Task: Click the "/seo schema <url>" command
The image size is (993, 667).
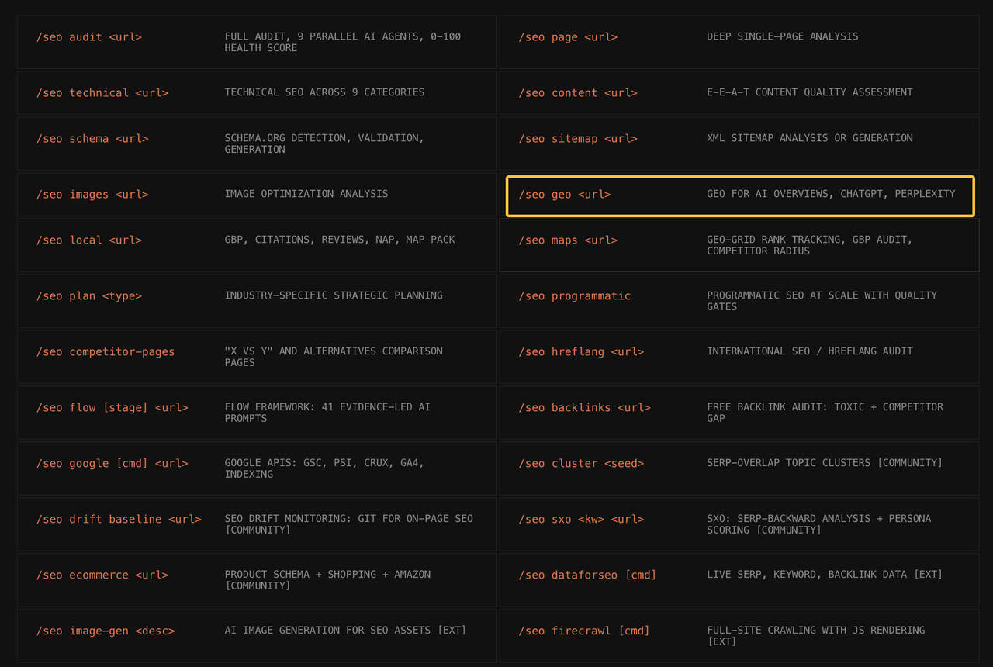Action: tap(92, 139)
